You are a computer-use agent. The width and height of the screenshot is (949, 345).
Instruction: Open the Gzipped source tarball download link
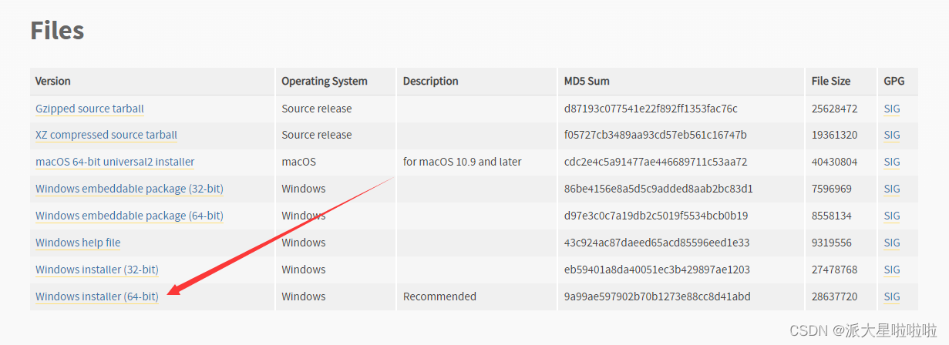(89, 109)
